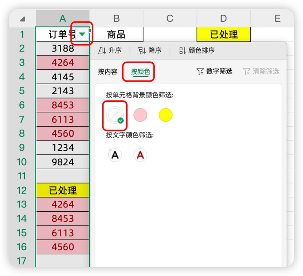Sort ascending with 升序

click(110, 50)
